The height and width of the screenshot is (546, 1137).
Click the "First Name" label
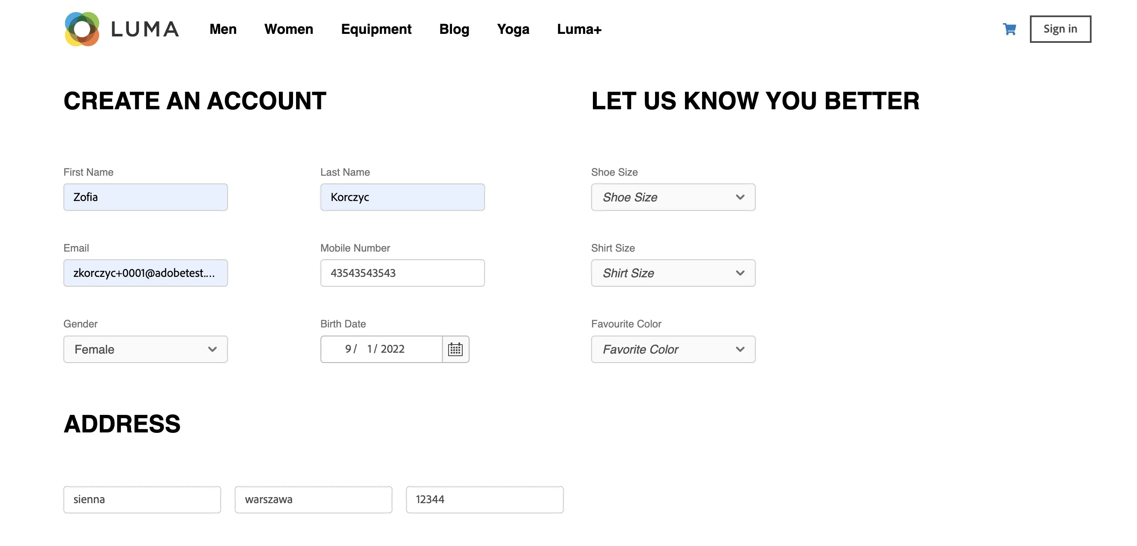click(x=88, y=172)
